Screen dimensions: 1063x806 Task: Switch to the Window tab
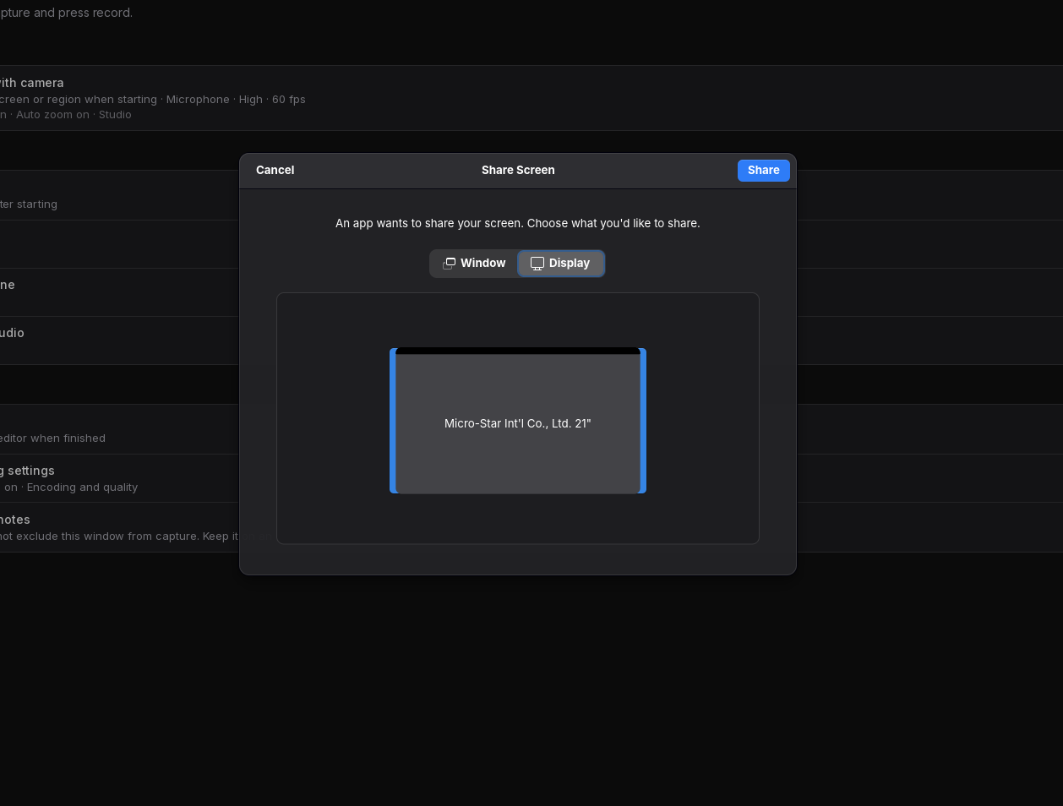pos(474,264)
